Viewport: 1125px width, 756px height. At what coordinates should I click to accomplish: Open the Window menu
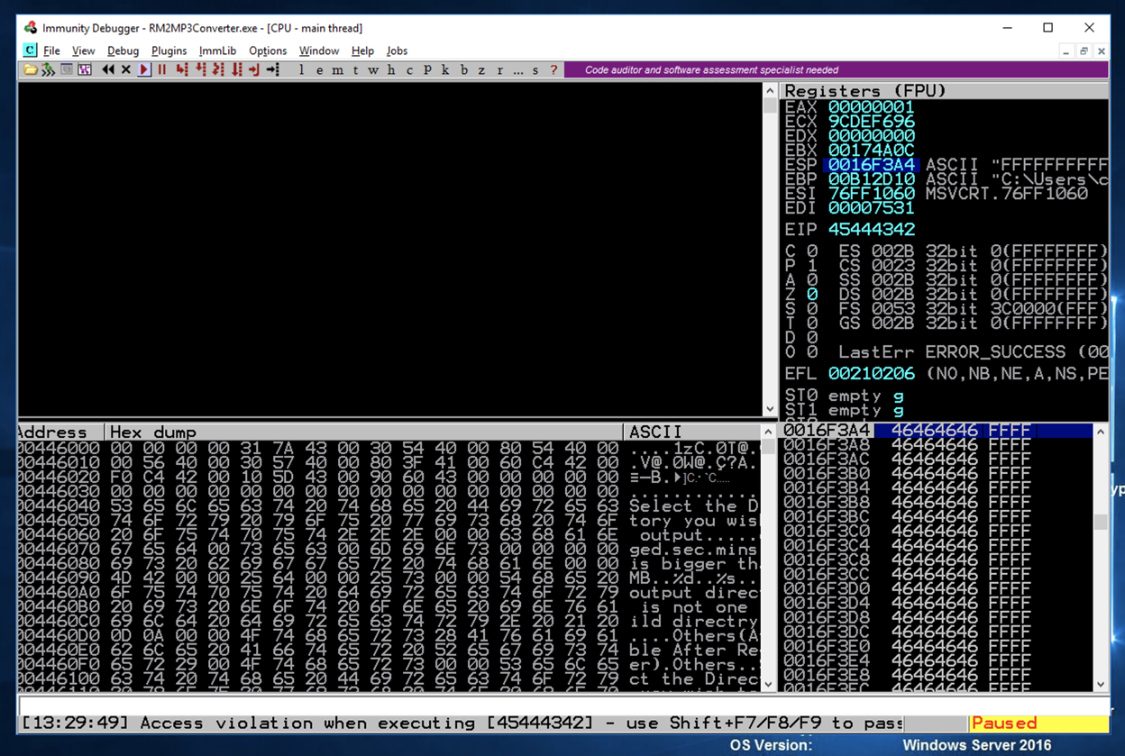tap(319, 50)
